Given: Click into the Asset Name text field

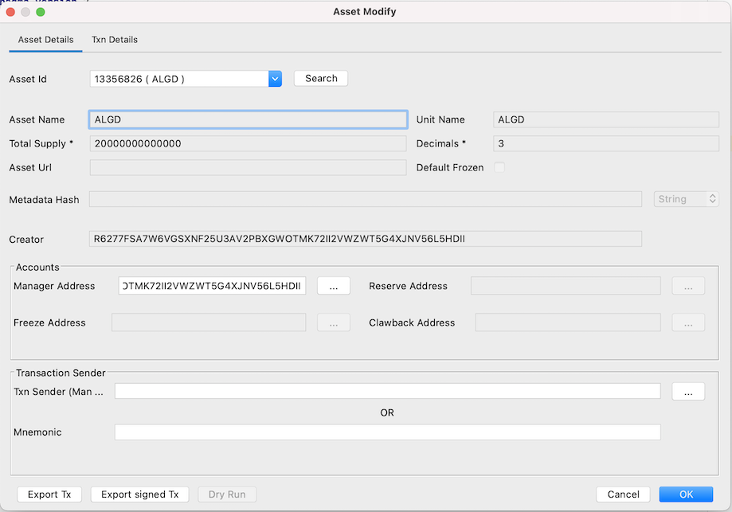Looking at the screenshot, I should click(247, 118).
